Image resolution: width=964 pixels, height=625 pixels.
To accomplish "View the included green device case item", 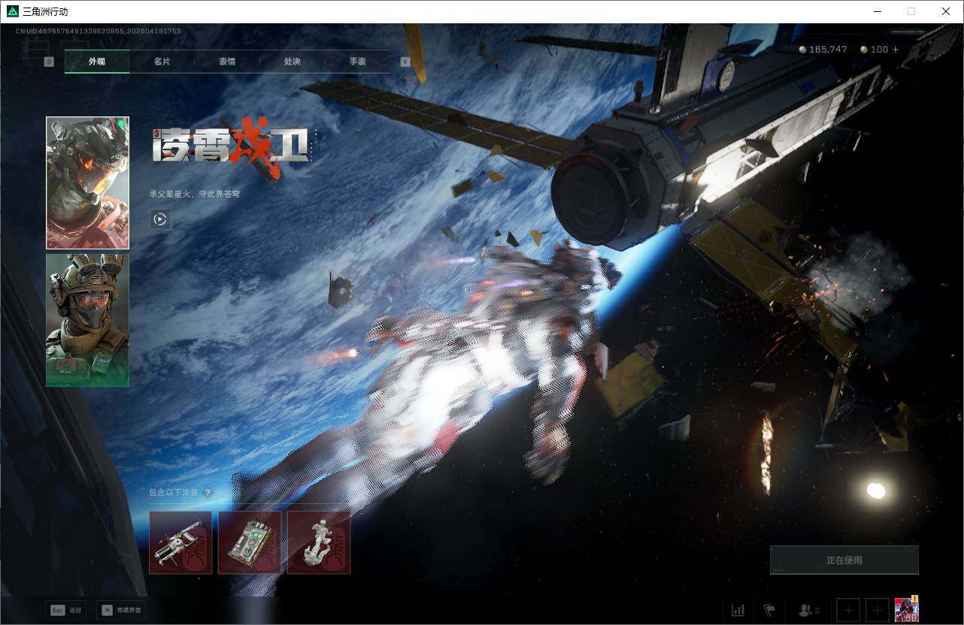I will [x=250, y=542].
